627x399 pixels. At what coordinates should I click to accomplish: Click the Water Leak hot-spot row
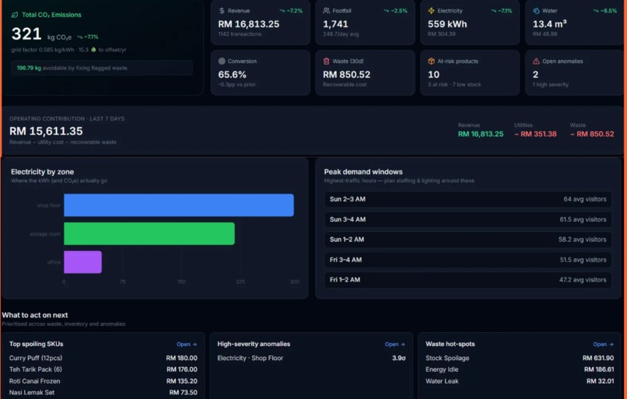click(520, 381)
